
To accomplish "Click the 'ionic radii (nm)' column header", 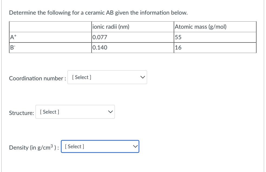I will [111, 27].
